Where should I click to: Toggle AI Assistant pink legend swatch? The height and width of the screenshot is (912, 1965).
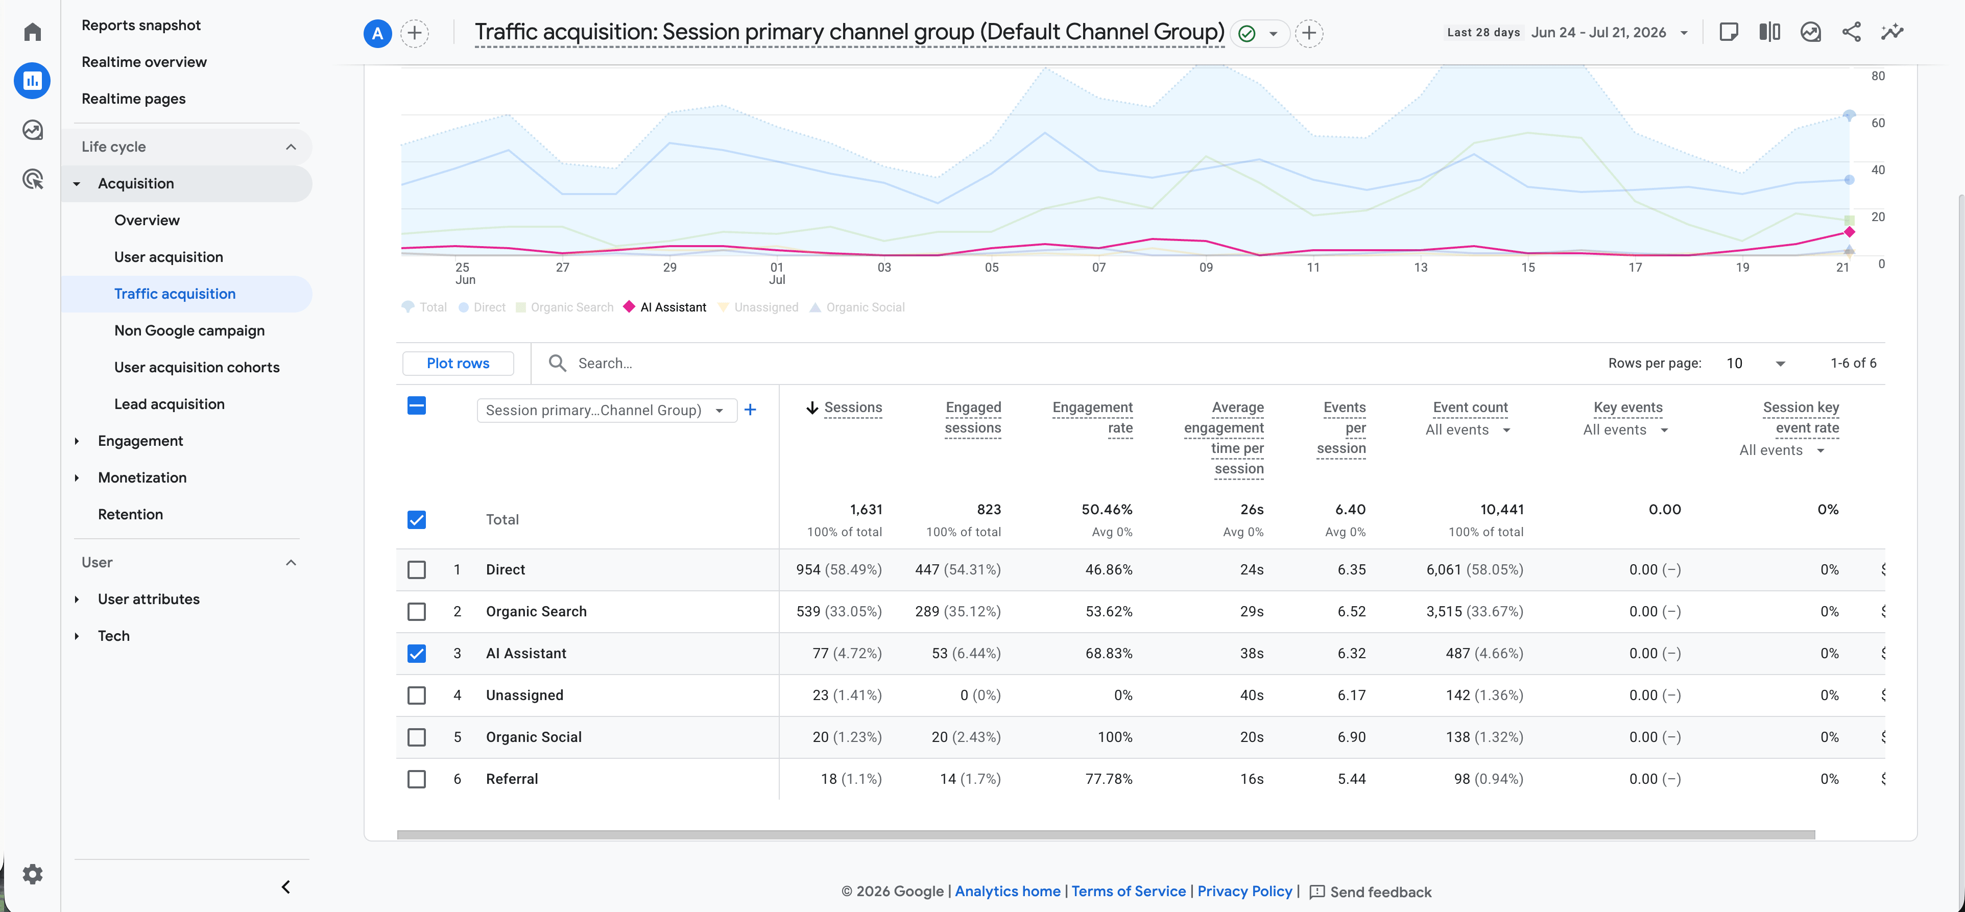pyautogui.click(x=629, y=306)
